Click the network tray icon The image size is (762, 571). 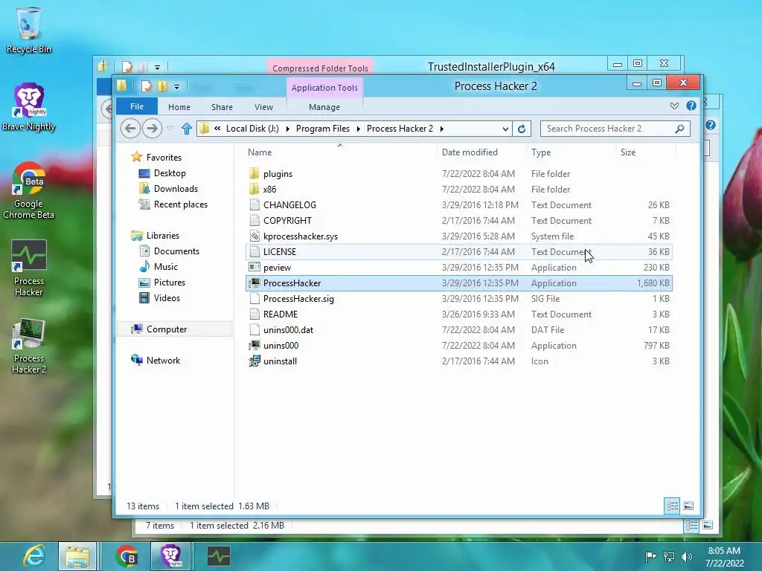pyautogui.click(x=669, y=556)
